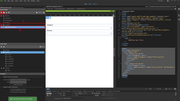This screenshot has width=180, height=101.
Task: Select the $_POST globals item
Action: click(x=10, y=57)
